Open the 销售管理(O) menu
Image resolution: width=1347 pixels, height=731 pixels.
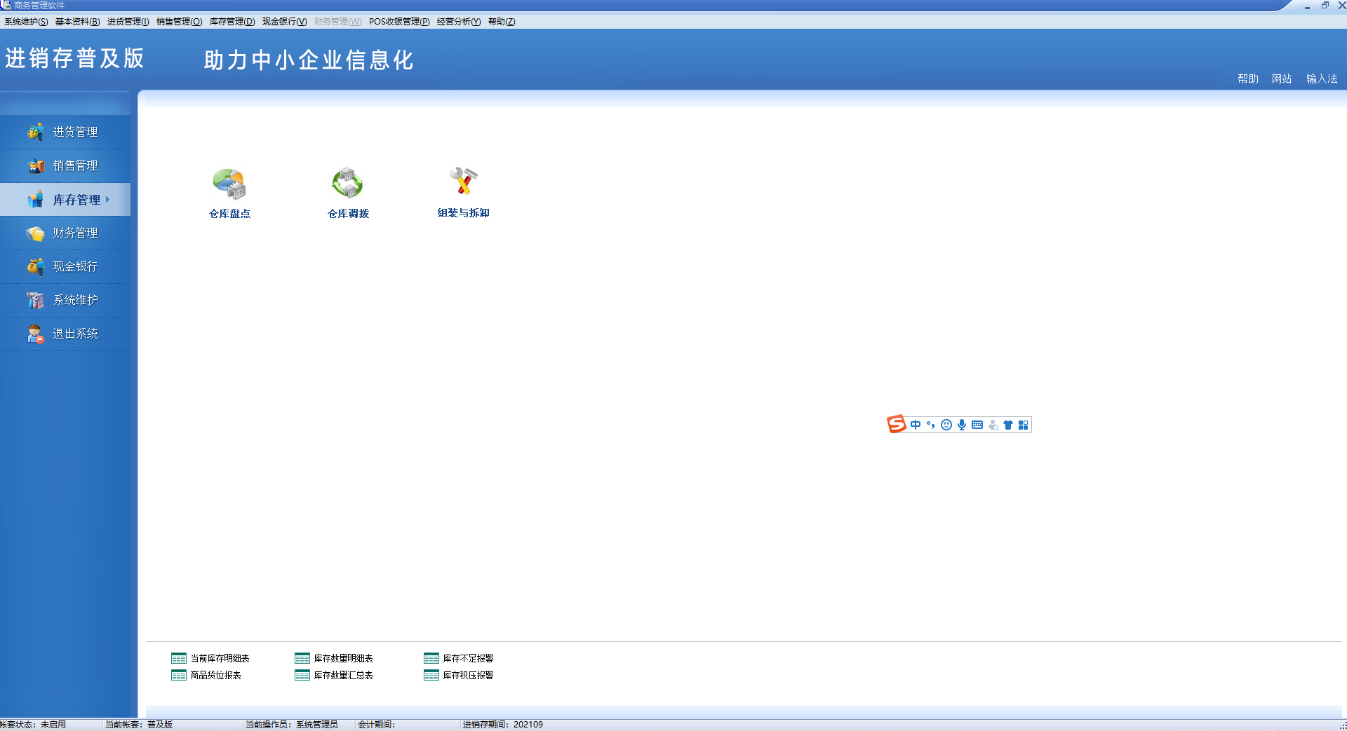(x=179, y=22)
